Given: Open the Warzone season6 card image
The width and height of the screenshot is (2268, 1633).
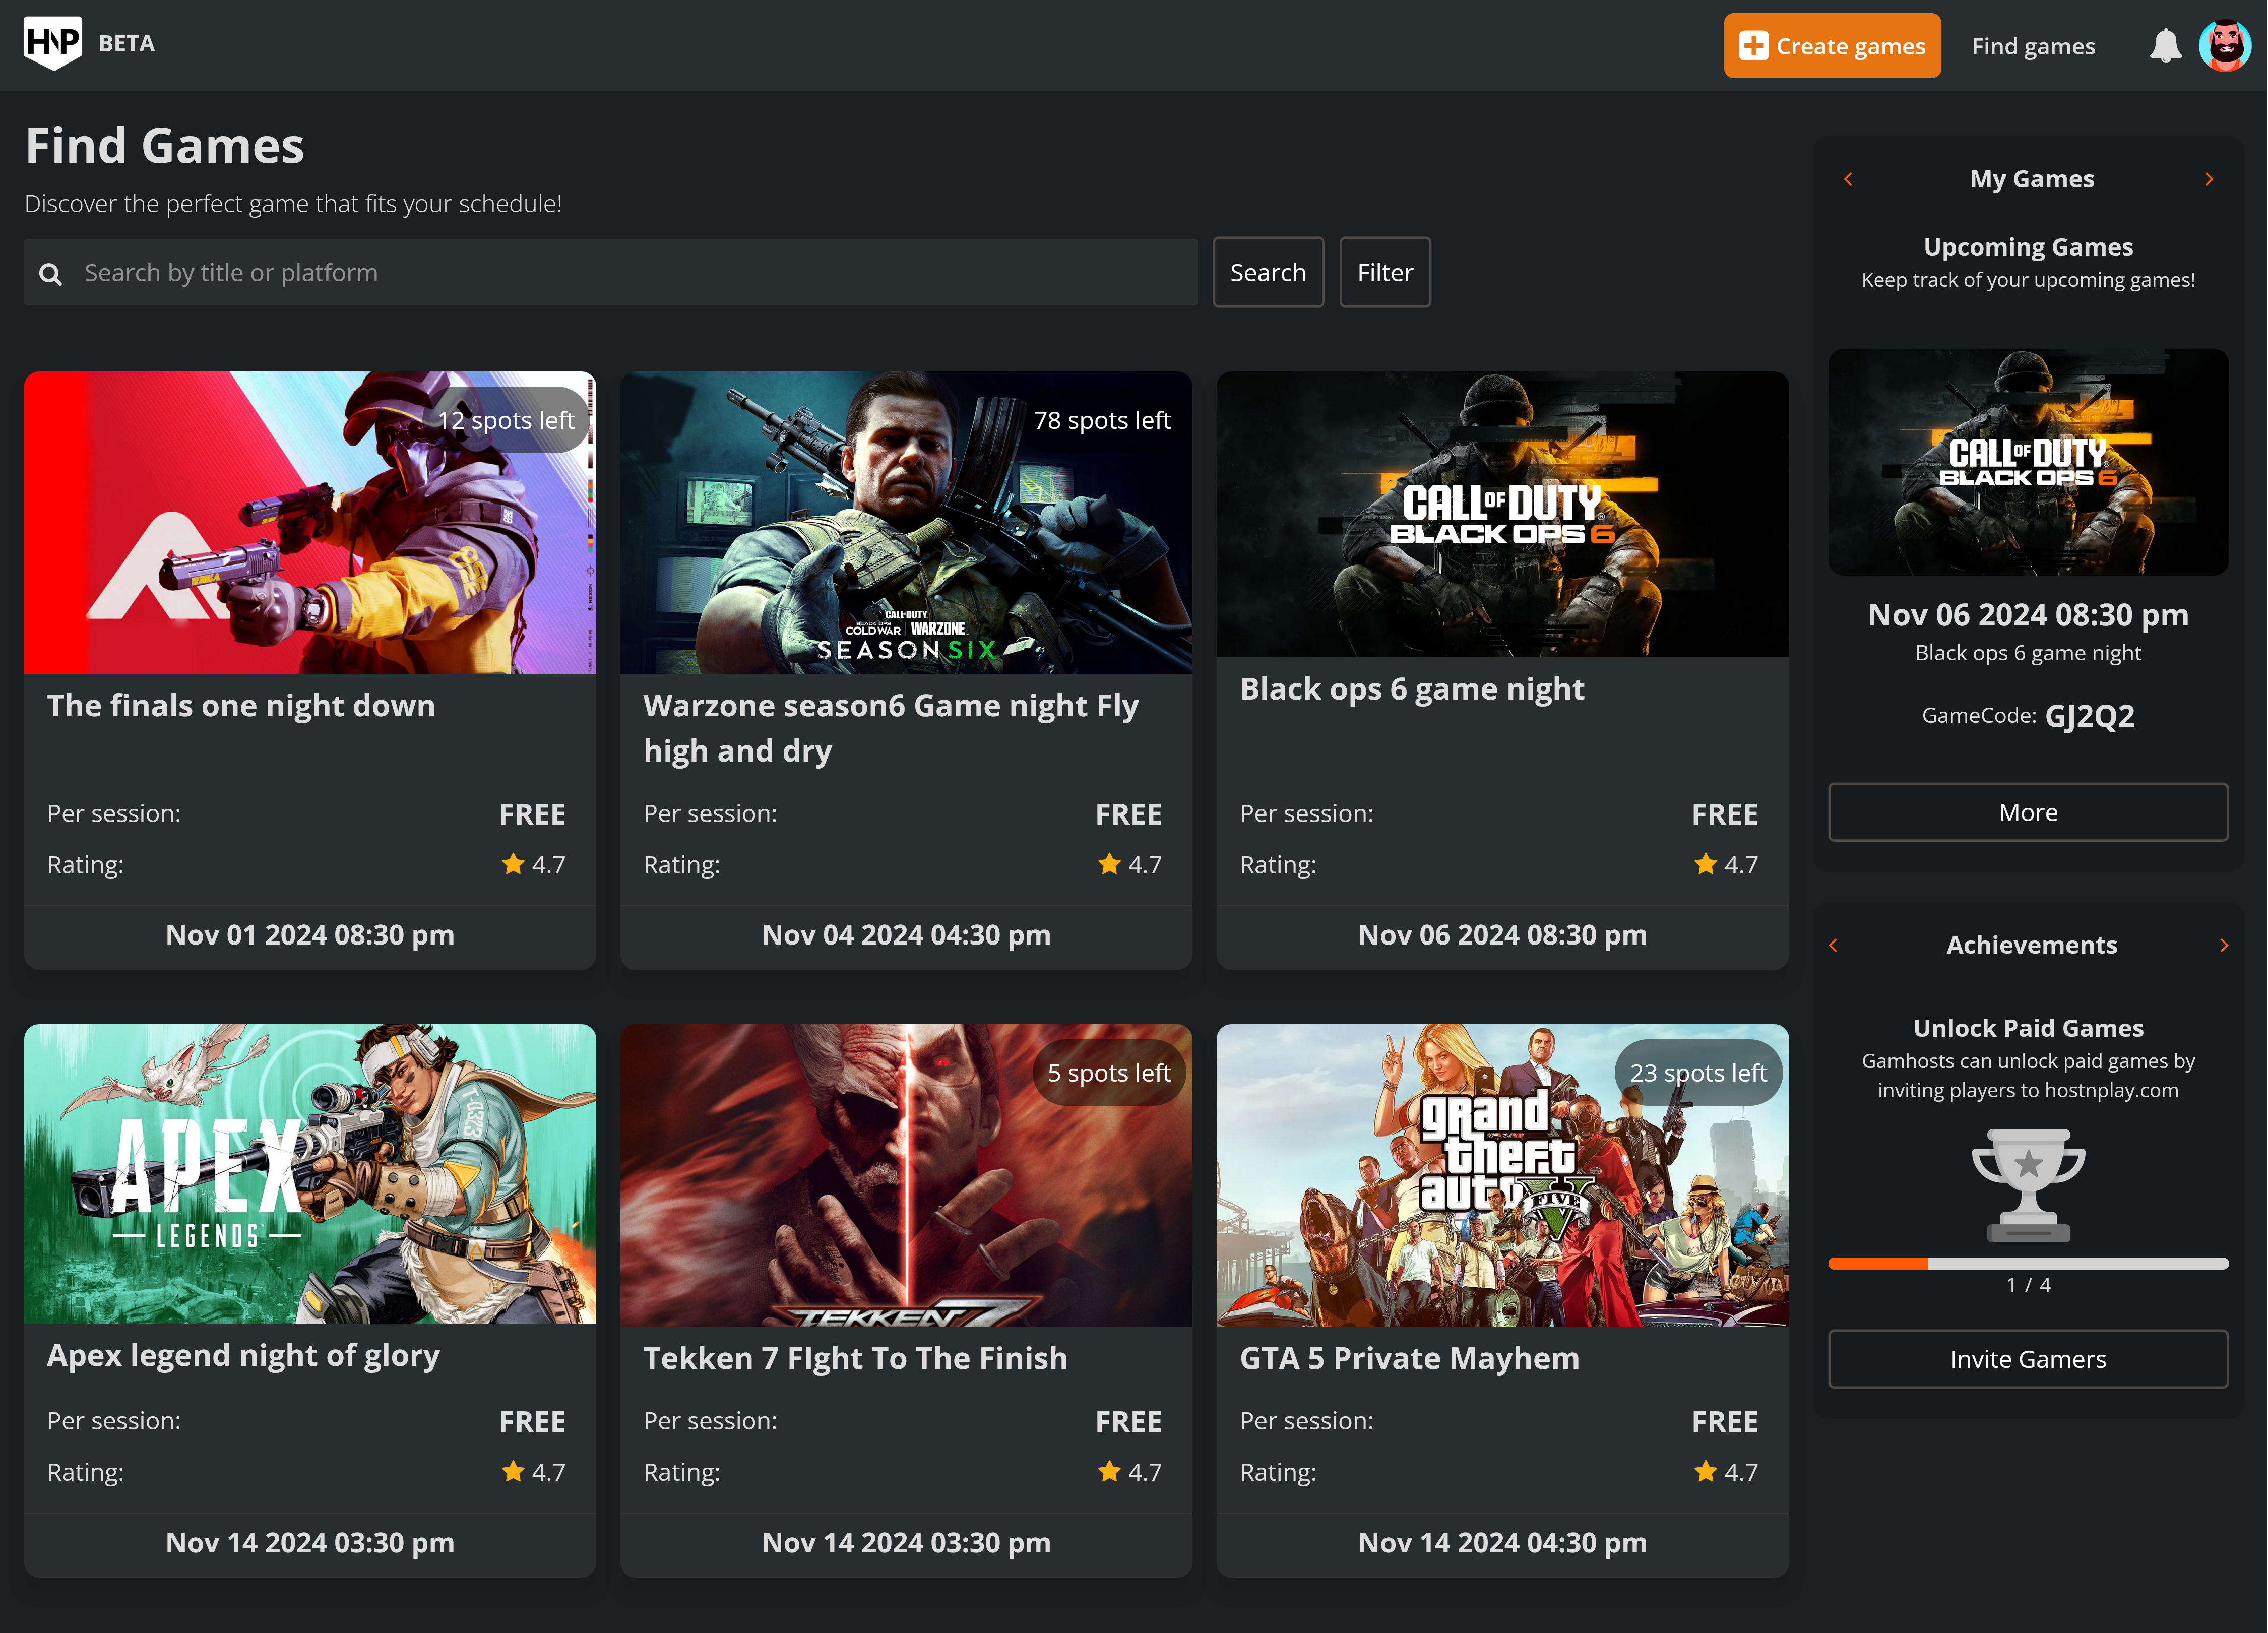Looking at the screenshot, I should (906, 523).
